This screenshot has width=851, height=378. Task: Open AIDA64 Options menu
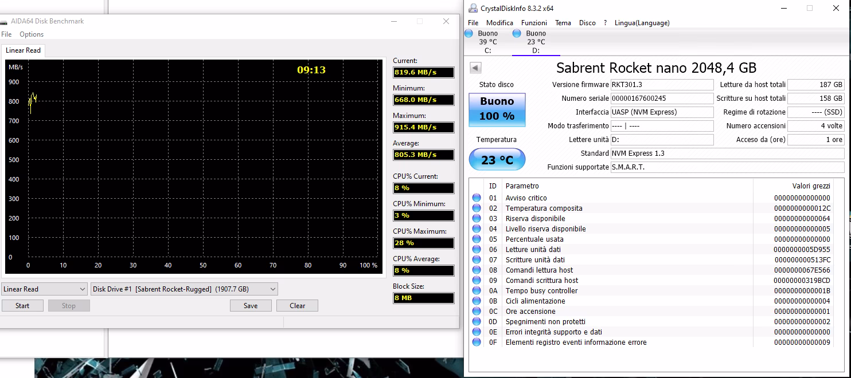(32, 34)
